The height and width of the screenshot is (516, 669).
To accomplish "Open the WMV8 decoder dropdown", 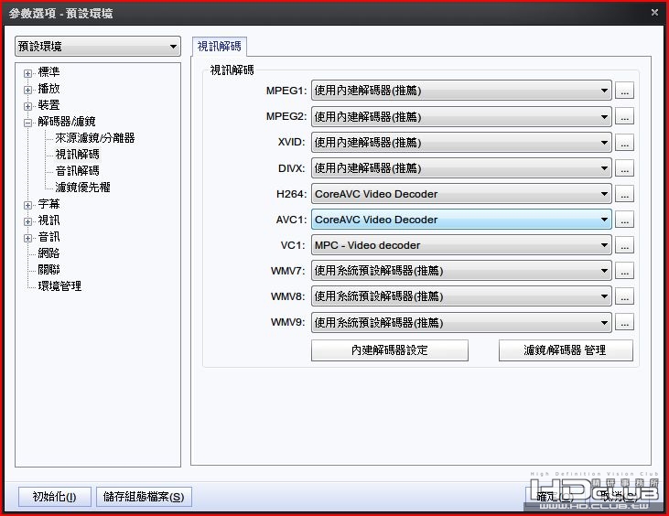I will click(461, 296).
